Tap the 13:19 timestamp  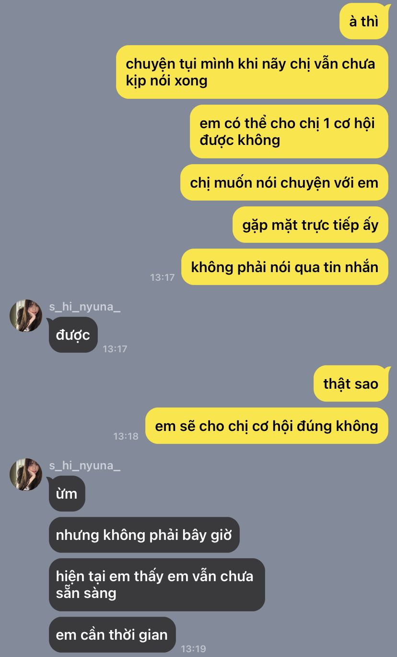[x=193, y=649]
